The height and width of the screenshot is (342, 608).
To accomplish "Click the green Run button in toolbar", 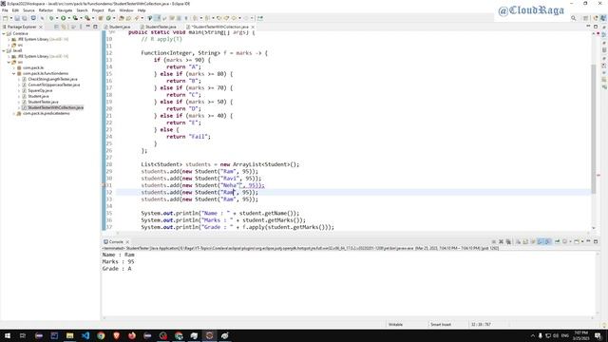I will [x=64, y=18].
